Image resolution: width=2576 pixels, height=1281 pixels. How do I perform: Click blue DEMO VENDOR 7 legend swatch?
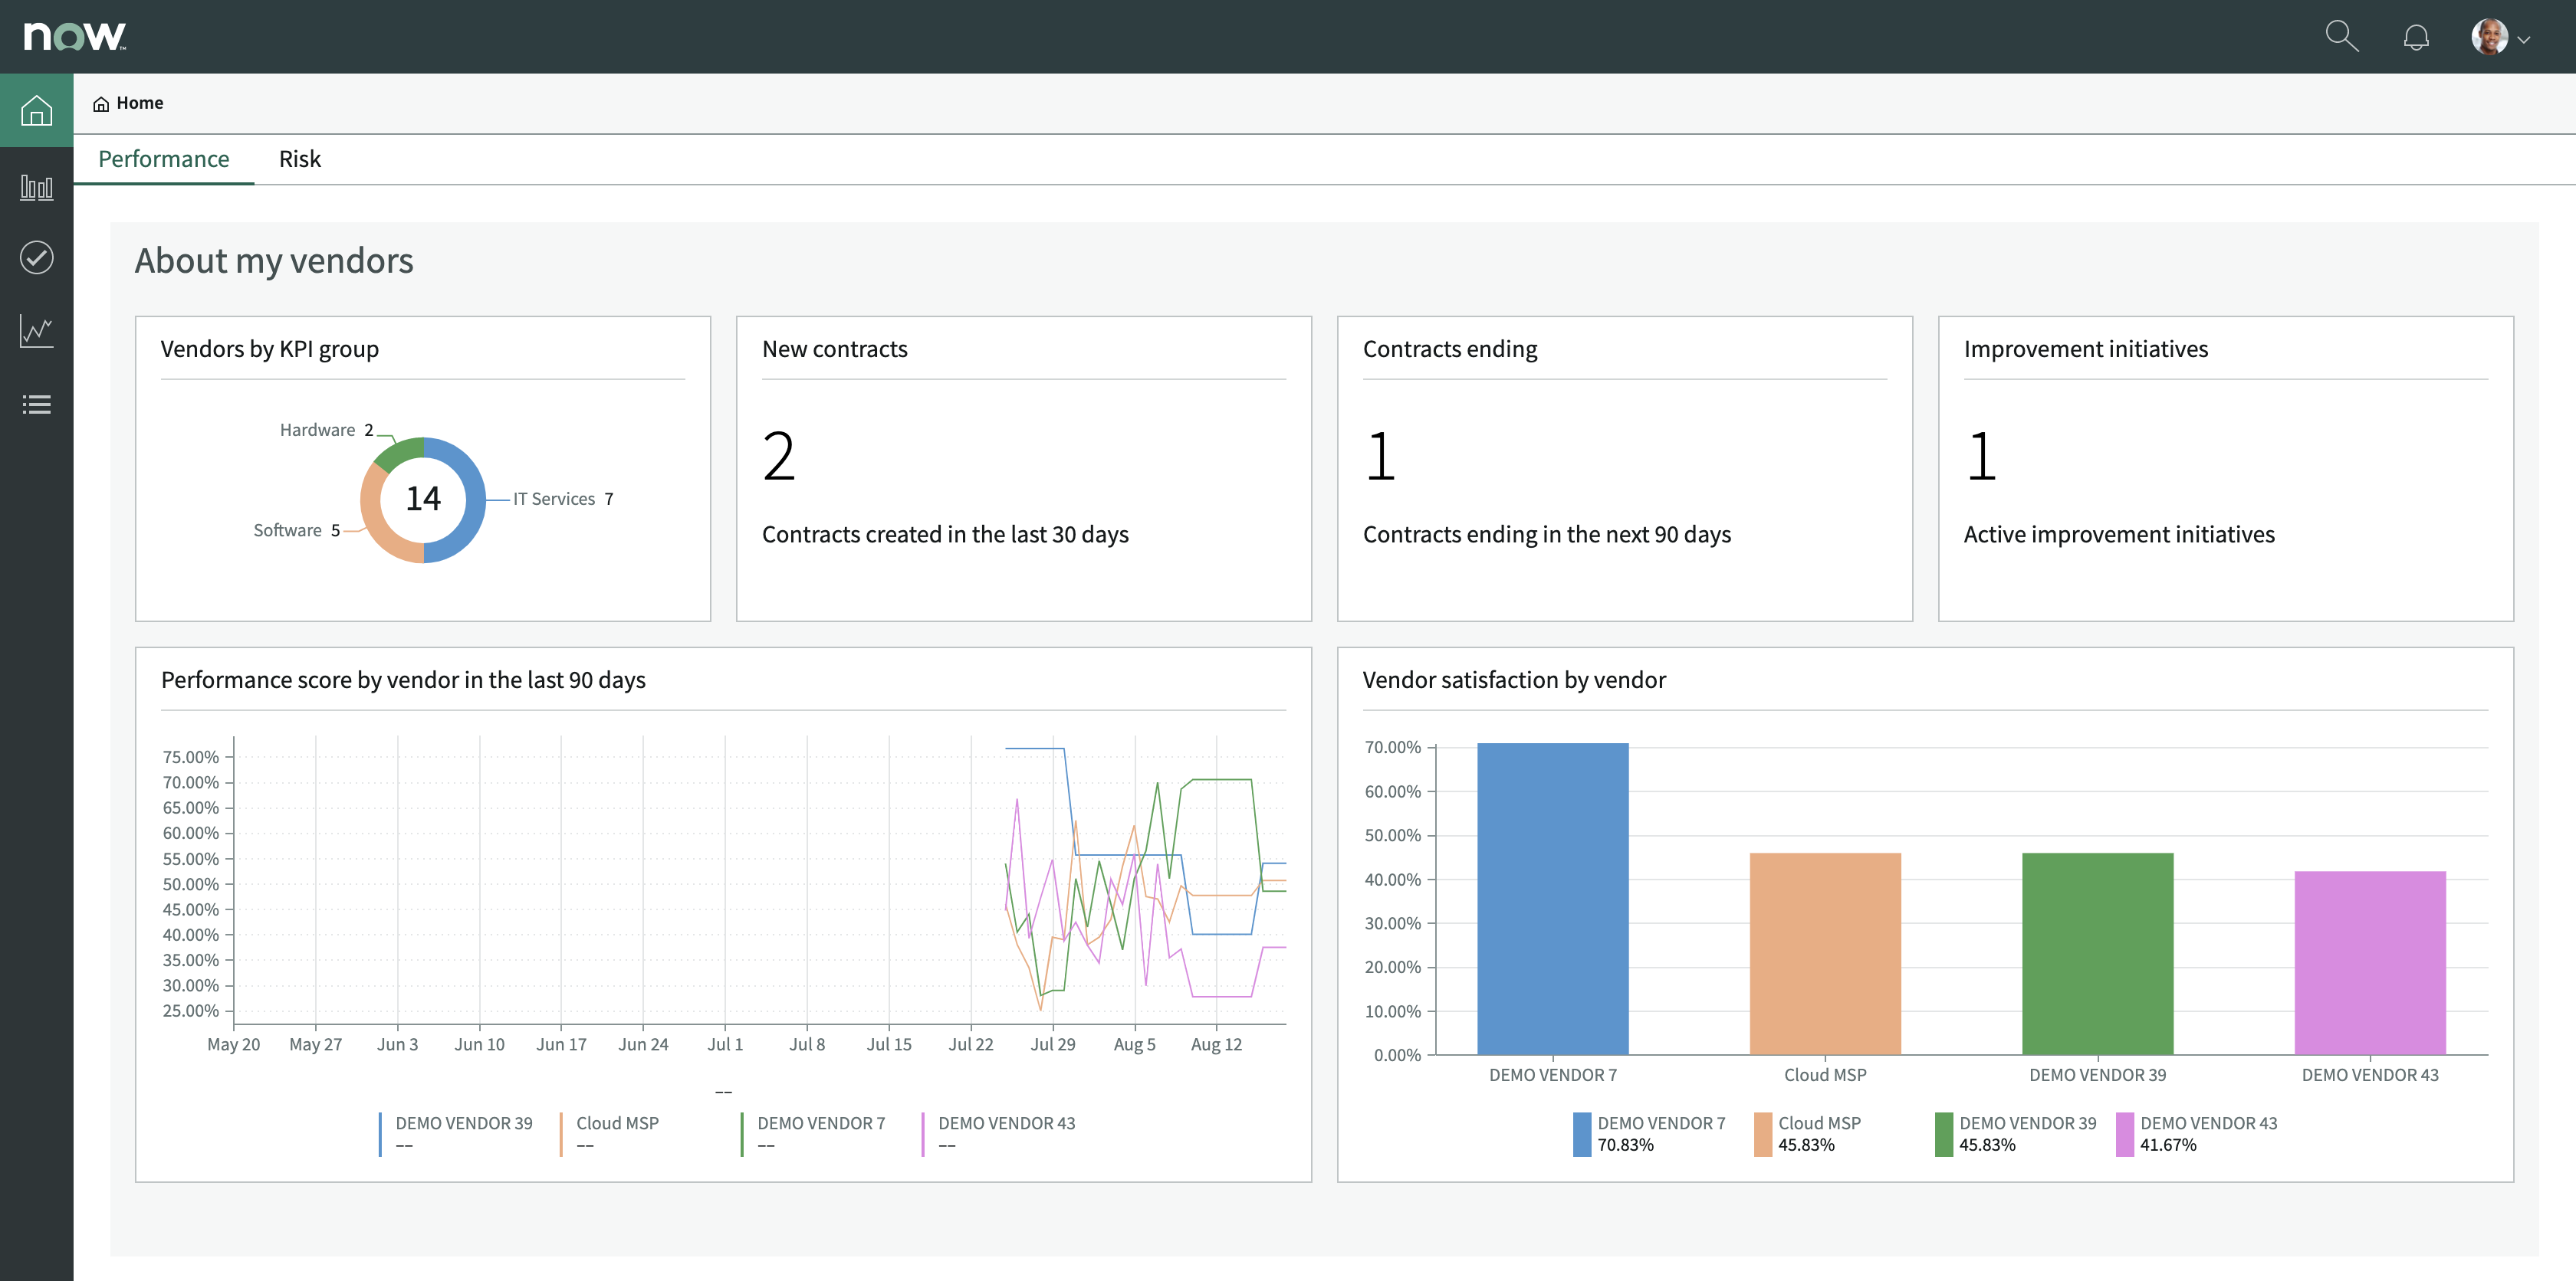[1581, 1134]
